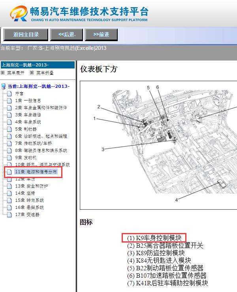Image resolution: width=237 pixels, height=292 pixels.
Task: Go back with the <<后退 button
Action: click(x=66, y=35)
